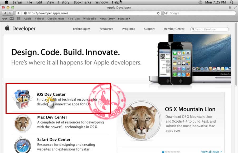Click the Safari Dev Center compass icon
Screen dimensions: 238x153
[x=23, y=145]
